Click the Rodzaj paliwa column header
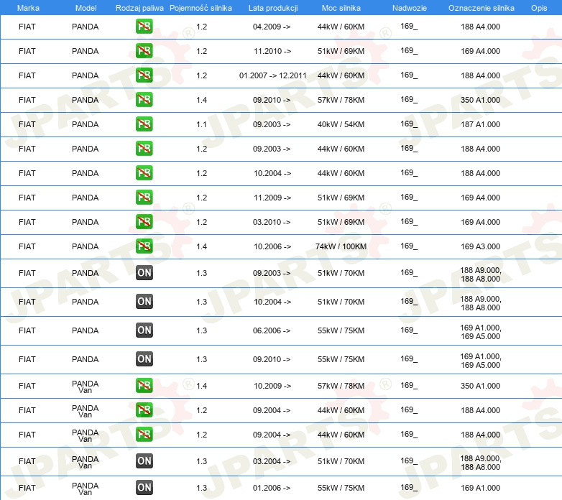 [x=139, y=8]
